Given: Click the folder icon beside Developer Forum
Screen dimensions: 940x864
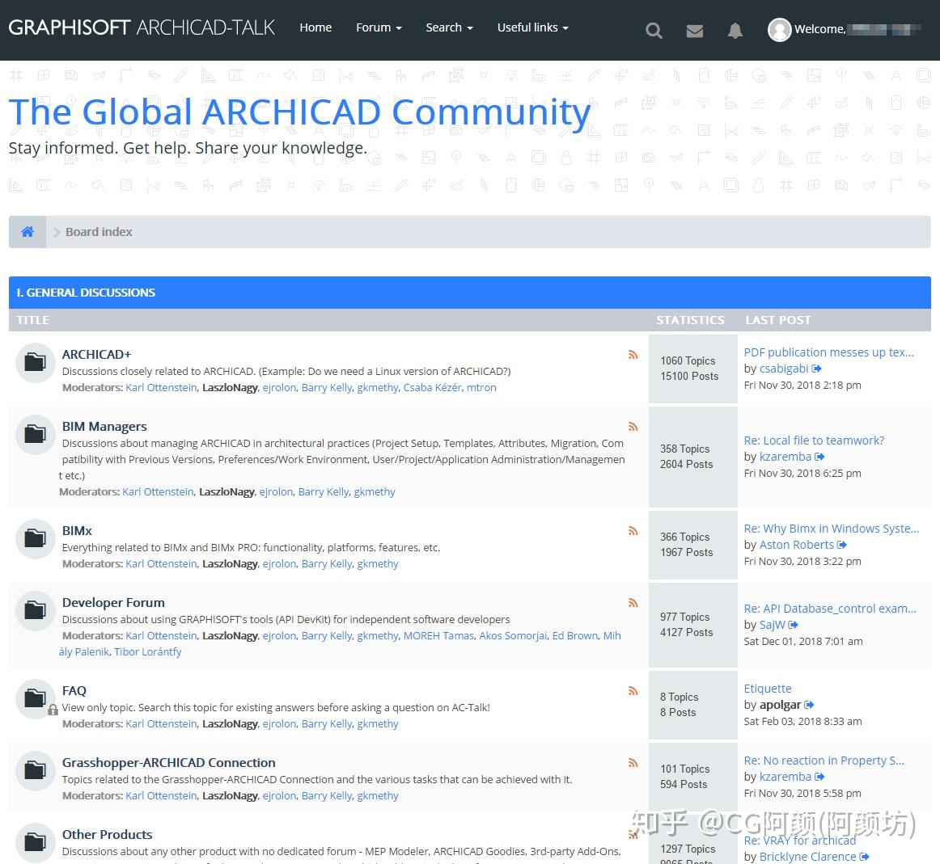Looking at the screenshot, I should 35,610.
